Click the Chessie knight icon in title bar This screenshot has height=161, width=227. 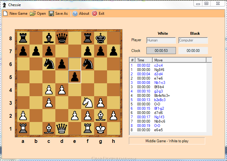click(4, 5)
